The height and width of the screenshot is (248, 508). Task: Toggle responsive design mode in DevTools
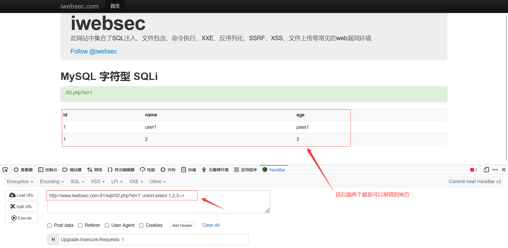pos(486,170)
